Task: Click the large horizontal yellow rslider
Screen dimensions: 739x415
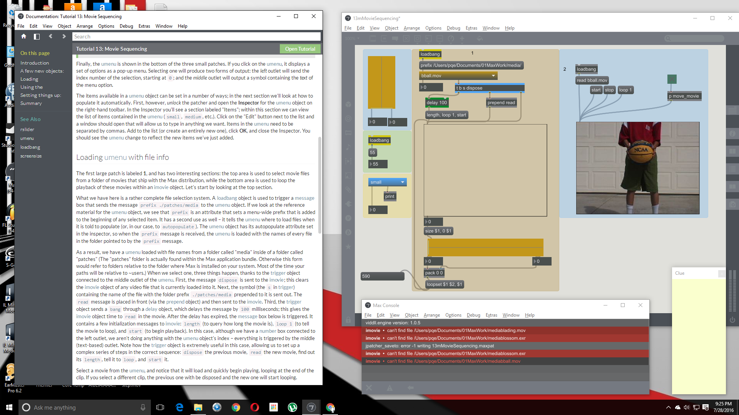Action: pos(485,247)
